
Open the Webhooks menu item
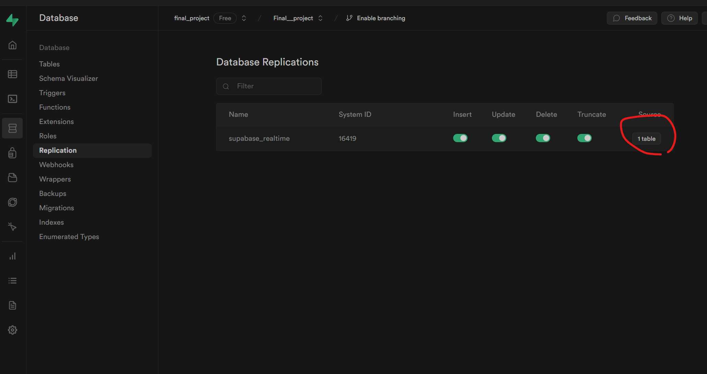56,165
